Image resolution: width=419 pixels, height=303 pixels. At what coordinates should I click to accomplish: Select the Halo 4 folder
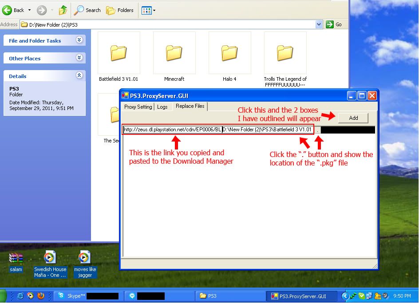click(229, 57)
